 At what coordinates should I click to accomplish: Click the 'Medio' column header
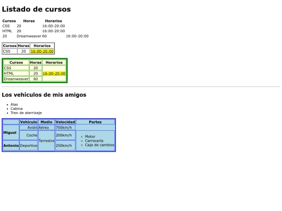click(46, 122)
